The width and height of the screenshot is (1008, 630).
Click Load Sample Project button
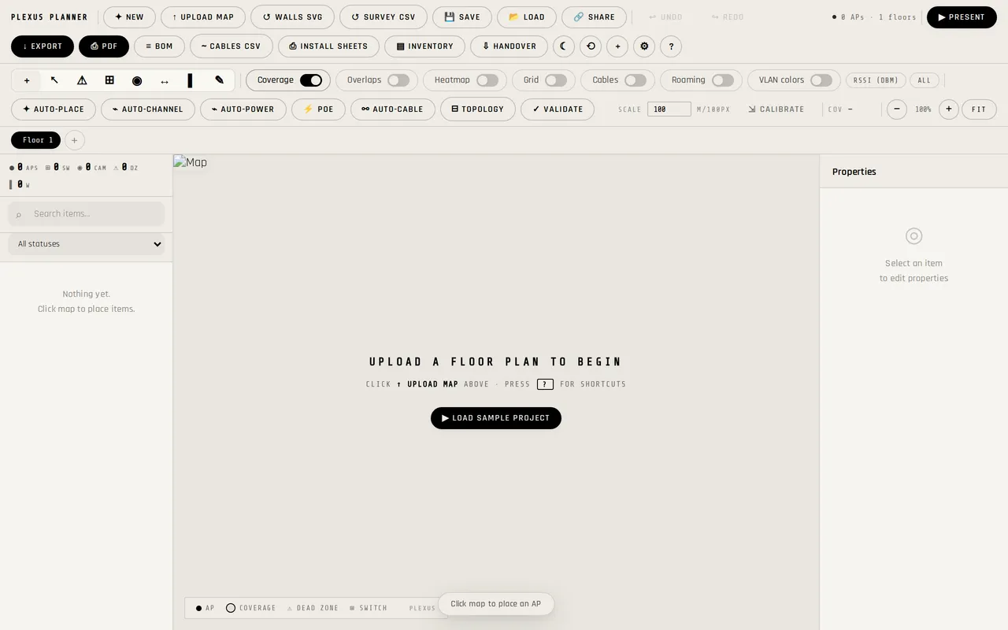tap(496, 418)
